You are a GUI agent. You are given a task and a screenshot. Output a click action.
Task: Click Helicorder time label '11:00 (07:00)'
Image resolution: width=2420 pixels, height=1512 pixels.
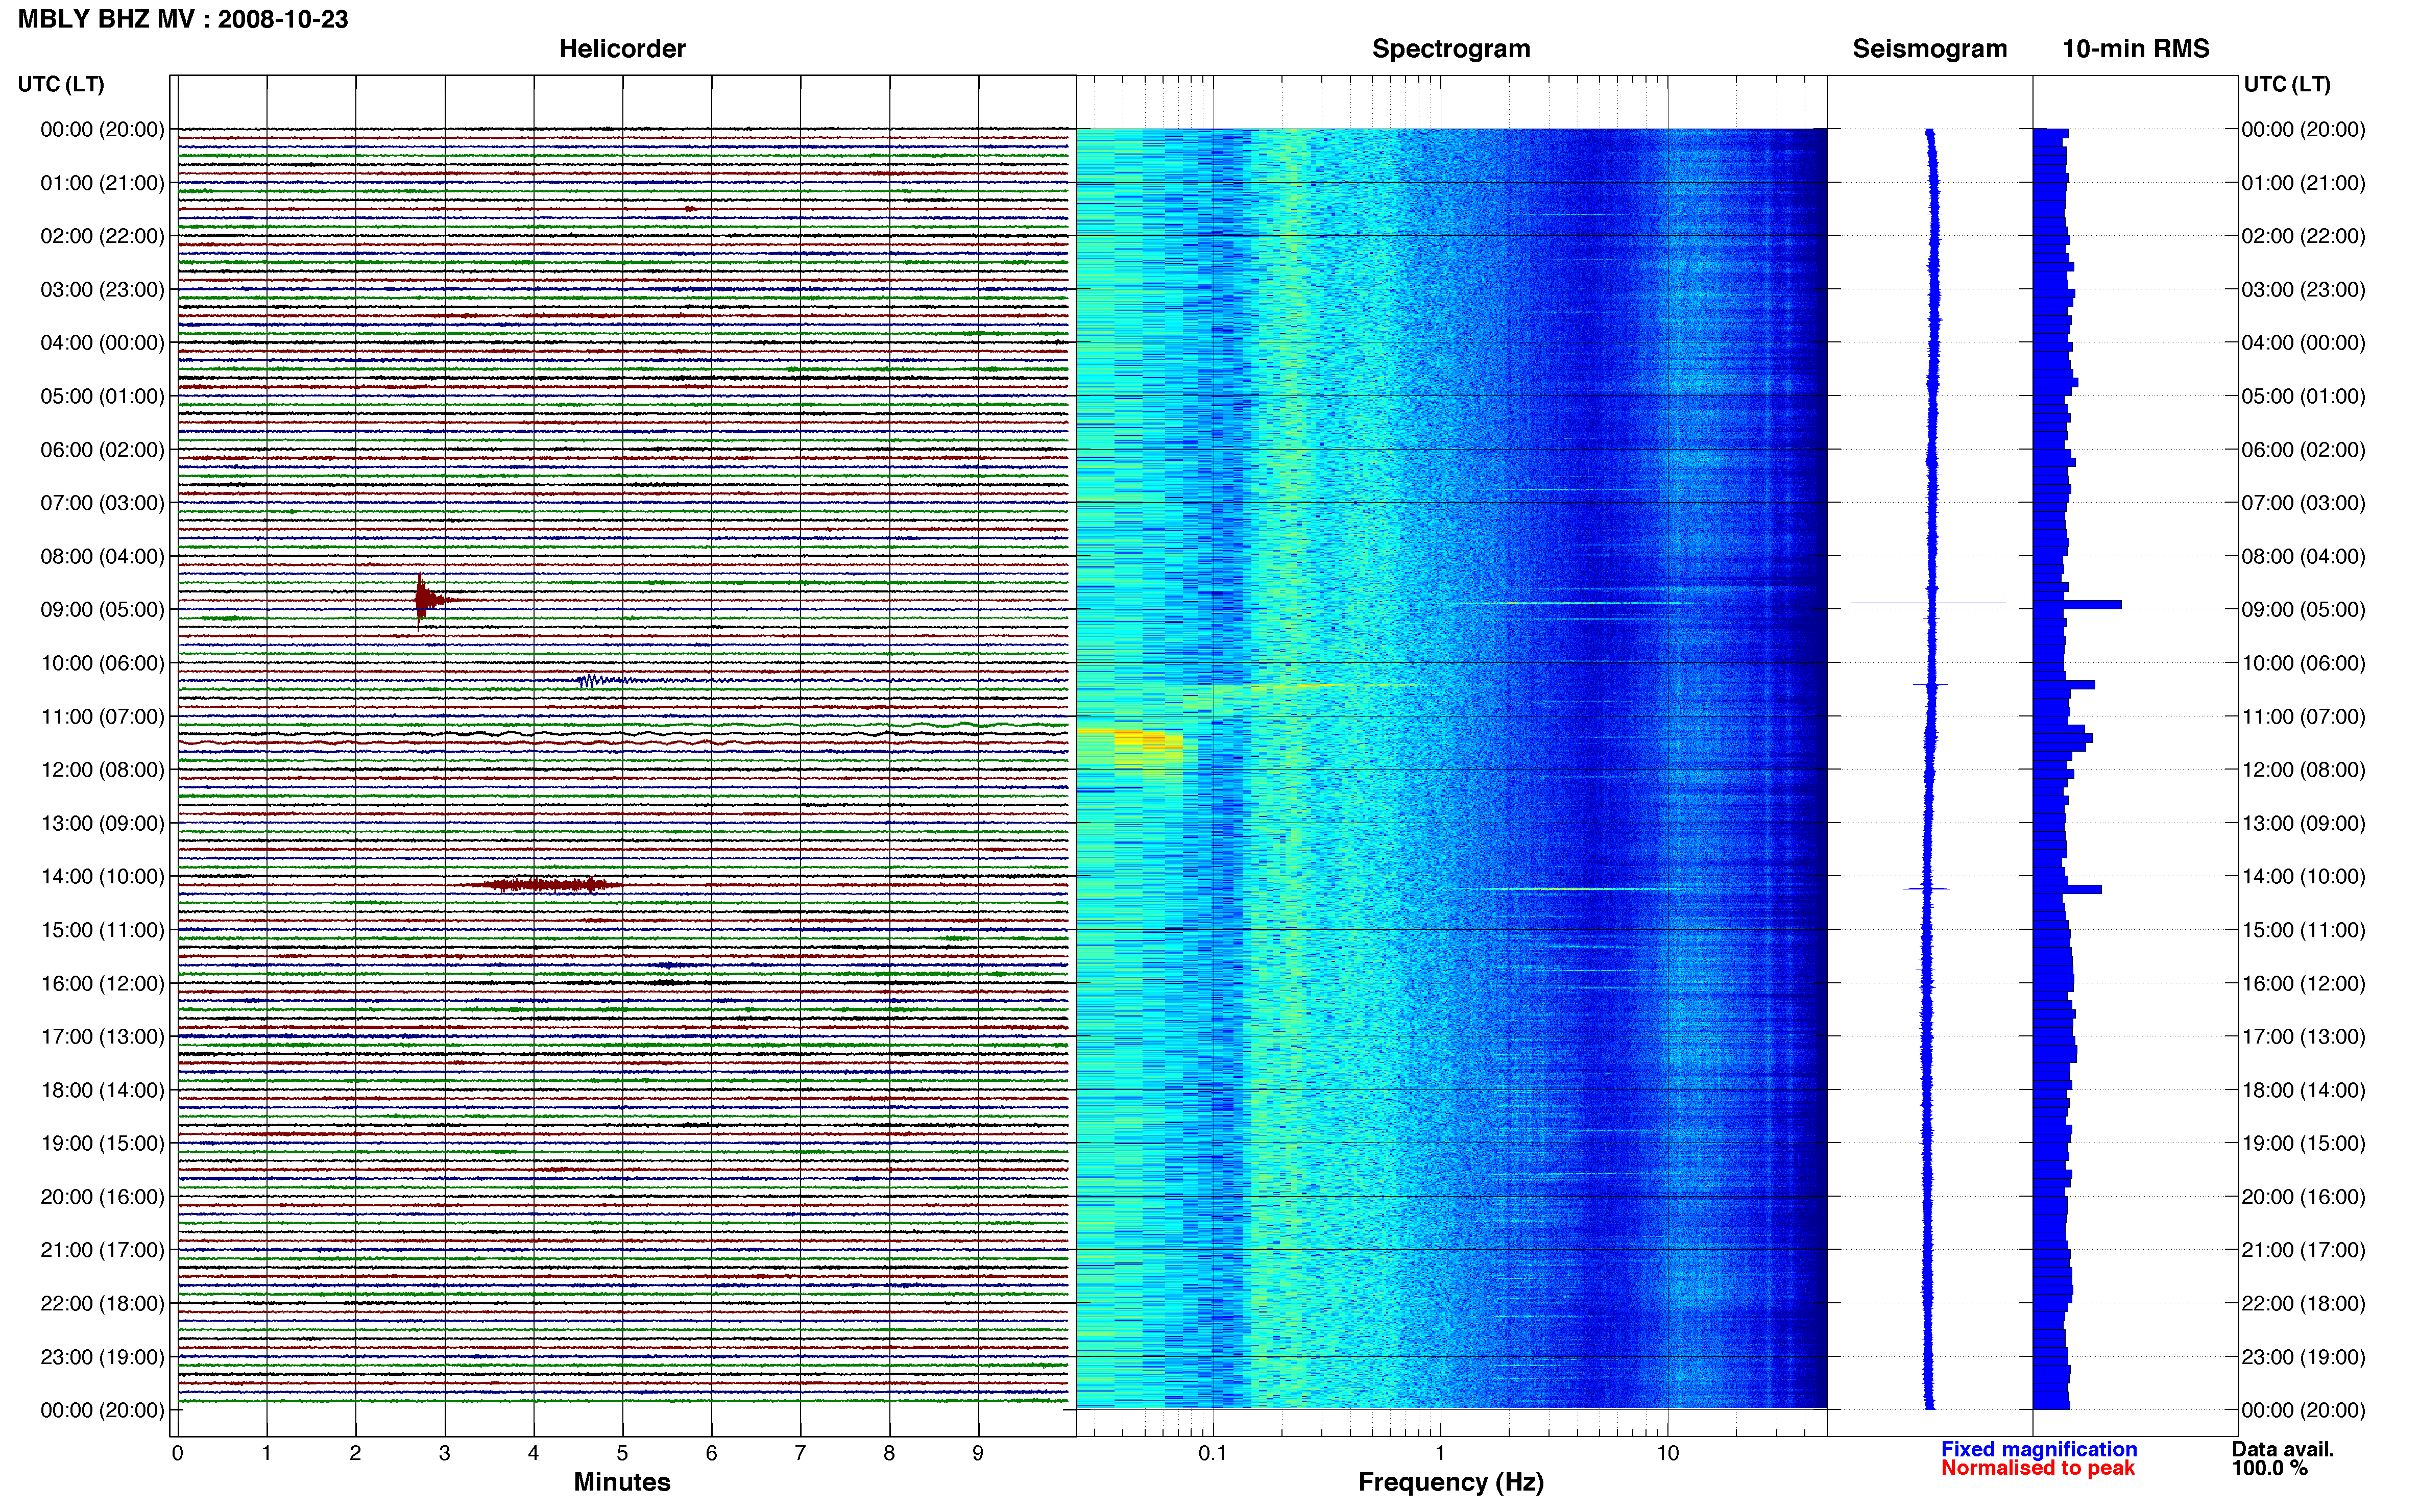(x=102, y=717)
